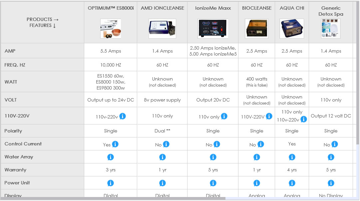Show Water Array info for OPTIMUM ES8000i

111,157
